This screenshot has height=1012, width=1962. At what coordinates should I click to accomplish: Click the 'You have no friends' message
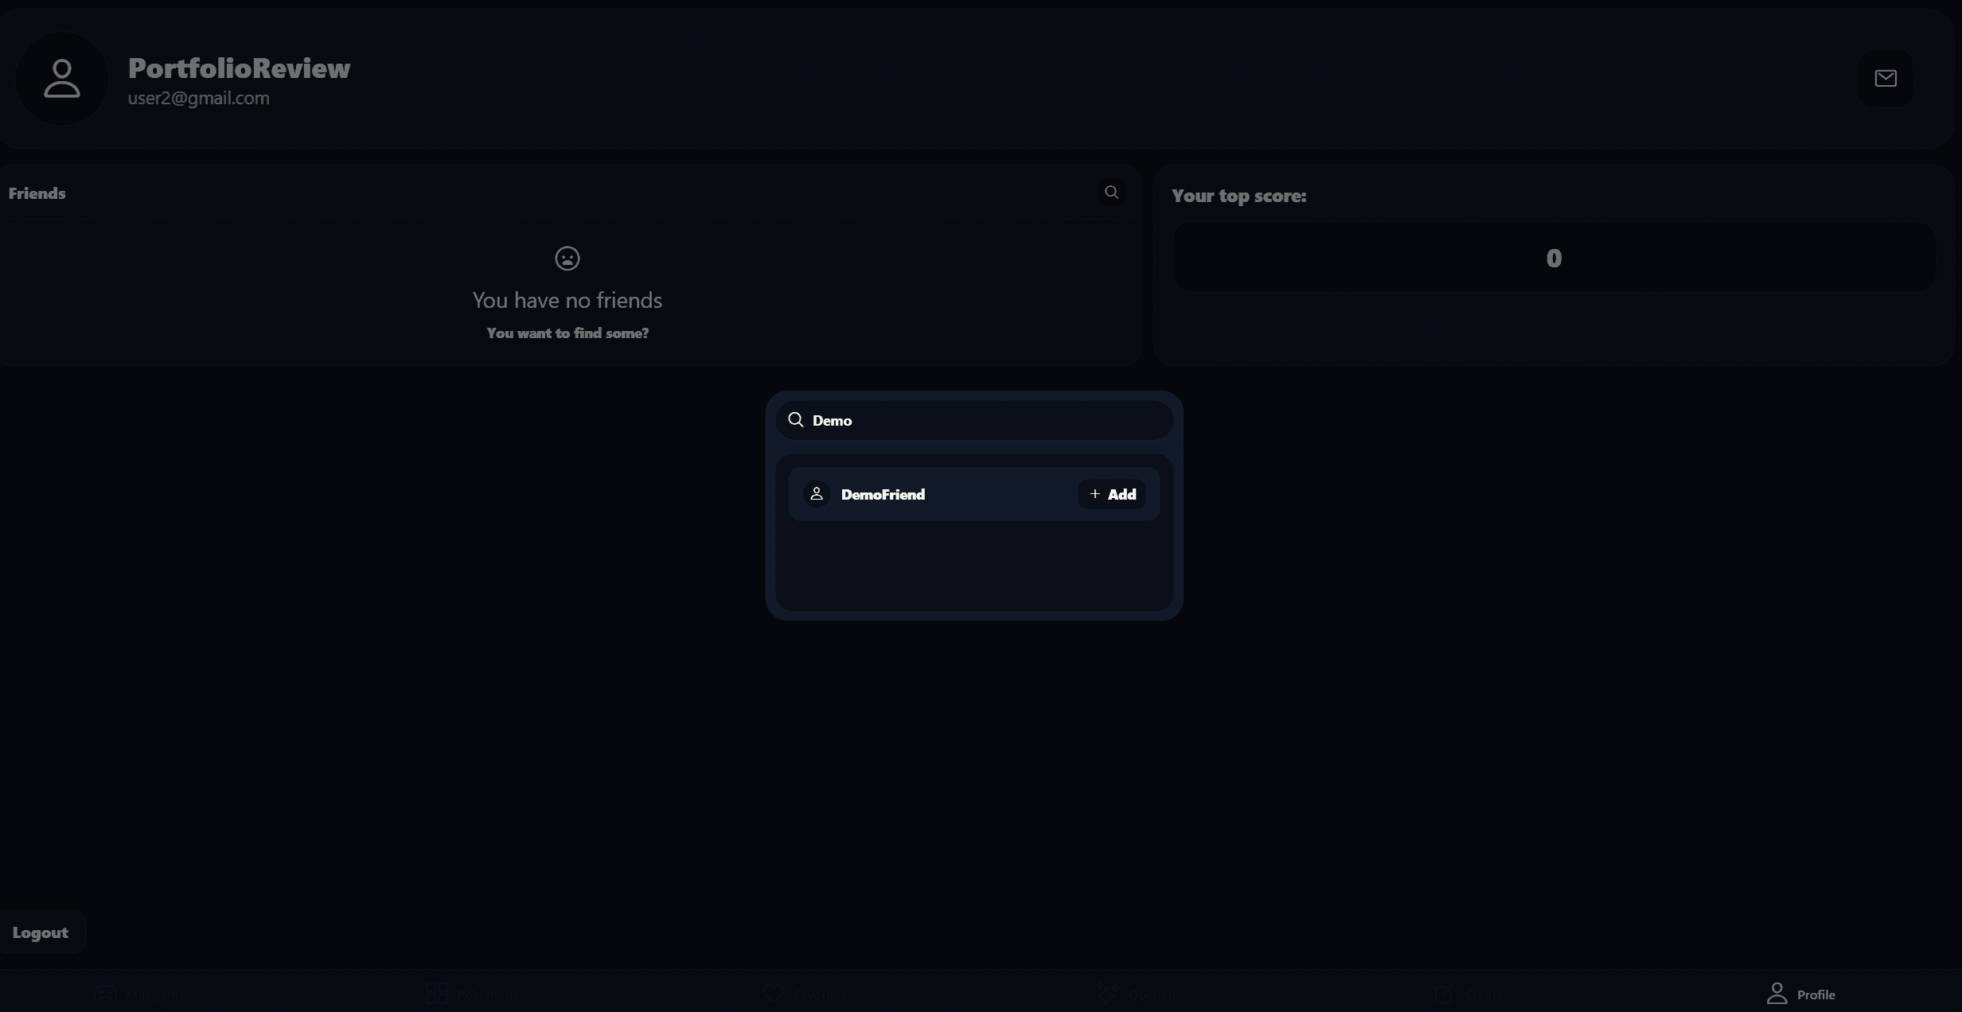click(x=567, y=300)
